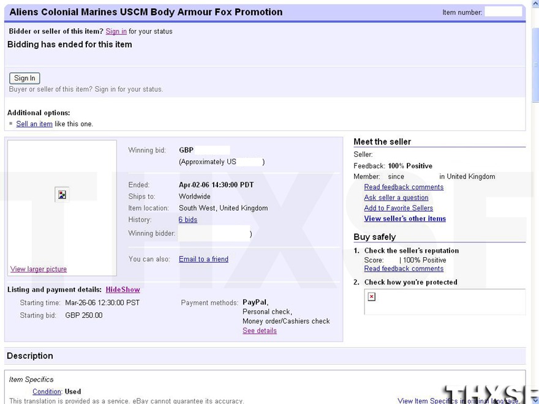Image resolution: width=539 pixels, height=404 pixels.
Task: Follow the 'Sell an item' link
Action: coord(34,124)
